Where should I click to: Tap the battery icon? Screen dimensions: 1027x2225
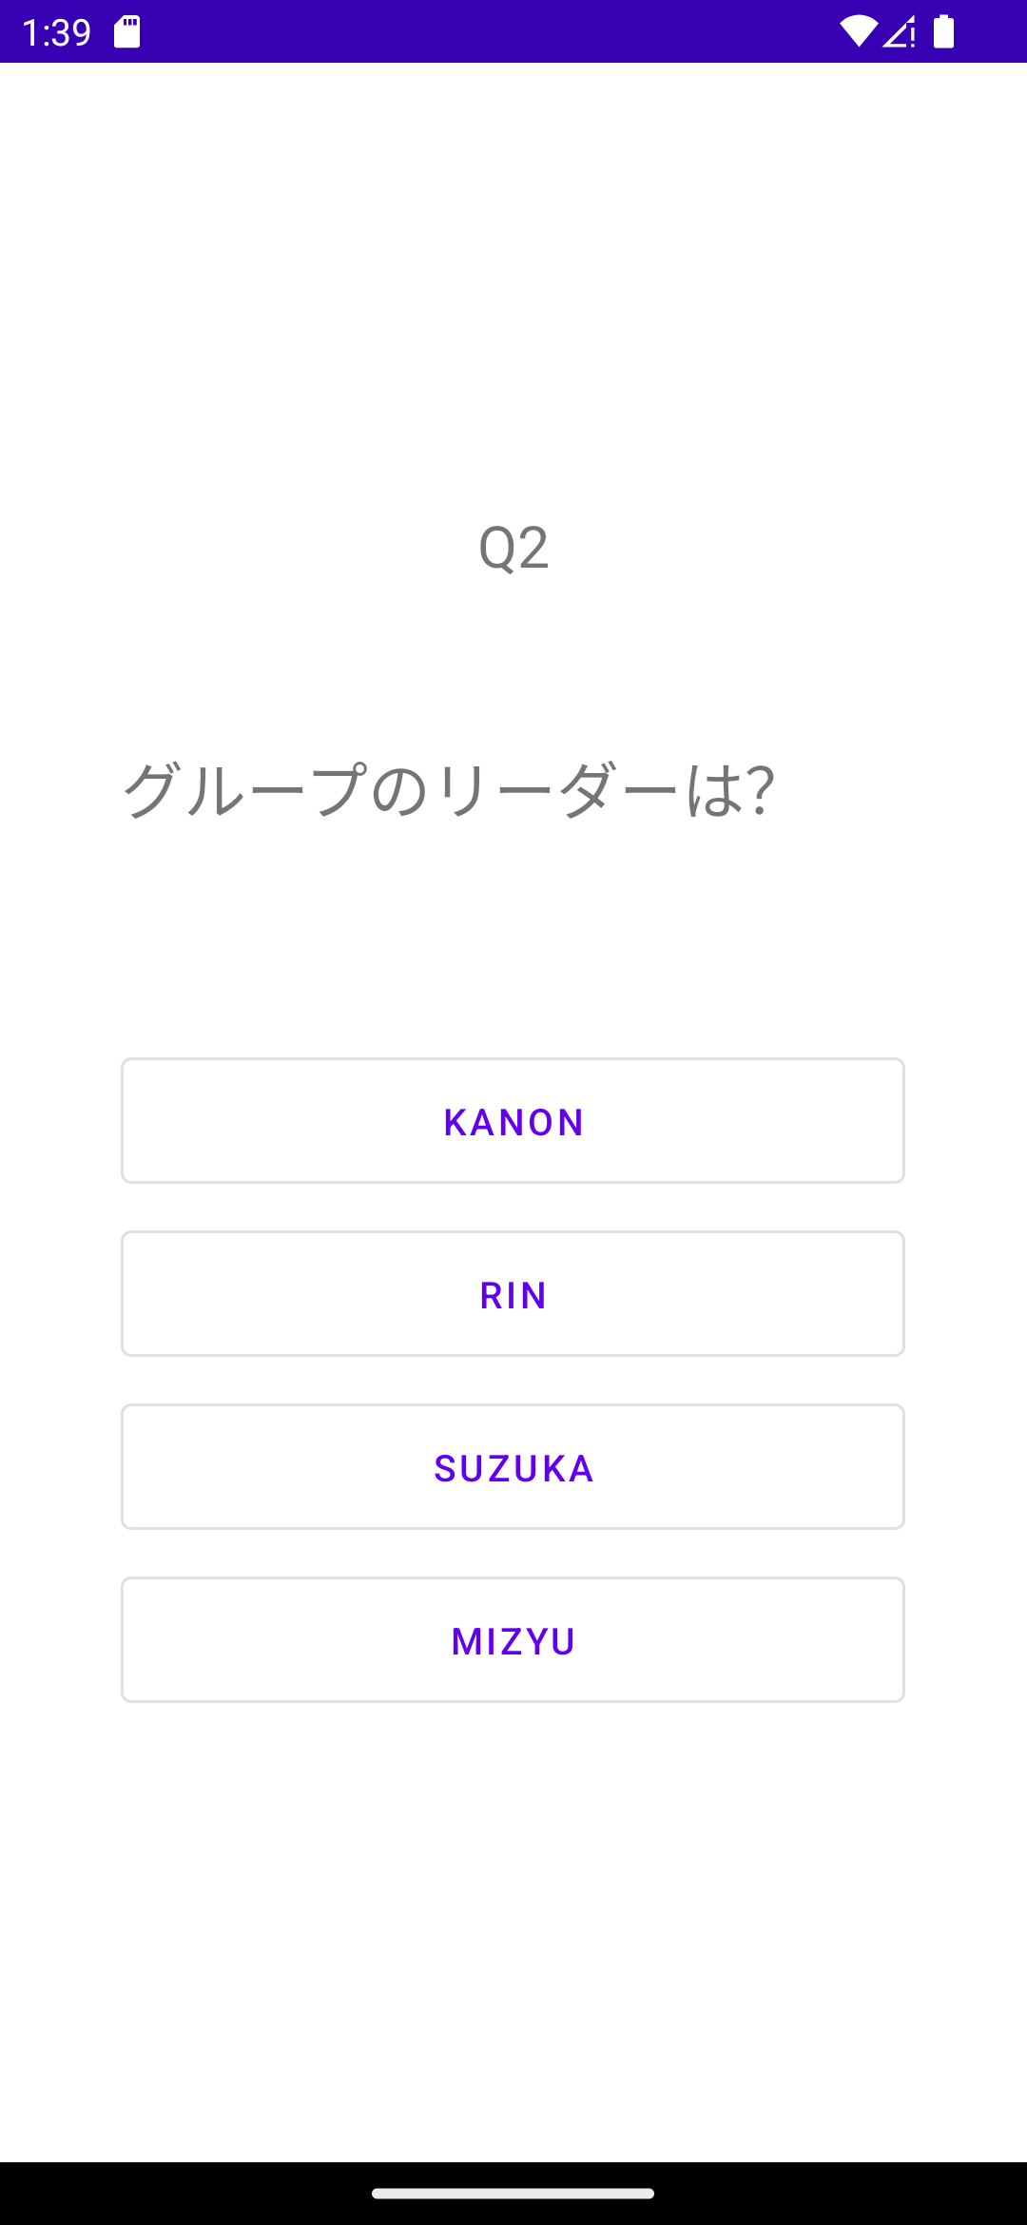[943, 31]
